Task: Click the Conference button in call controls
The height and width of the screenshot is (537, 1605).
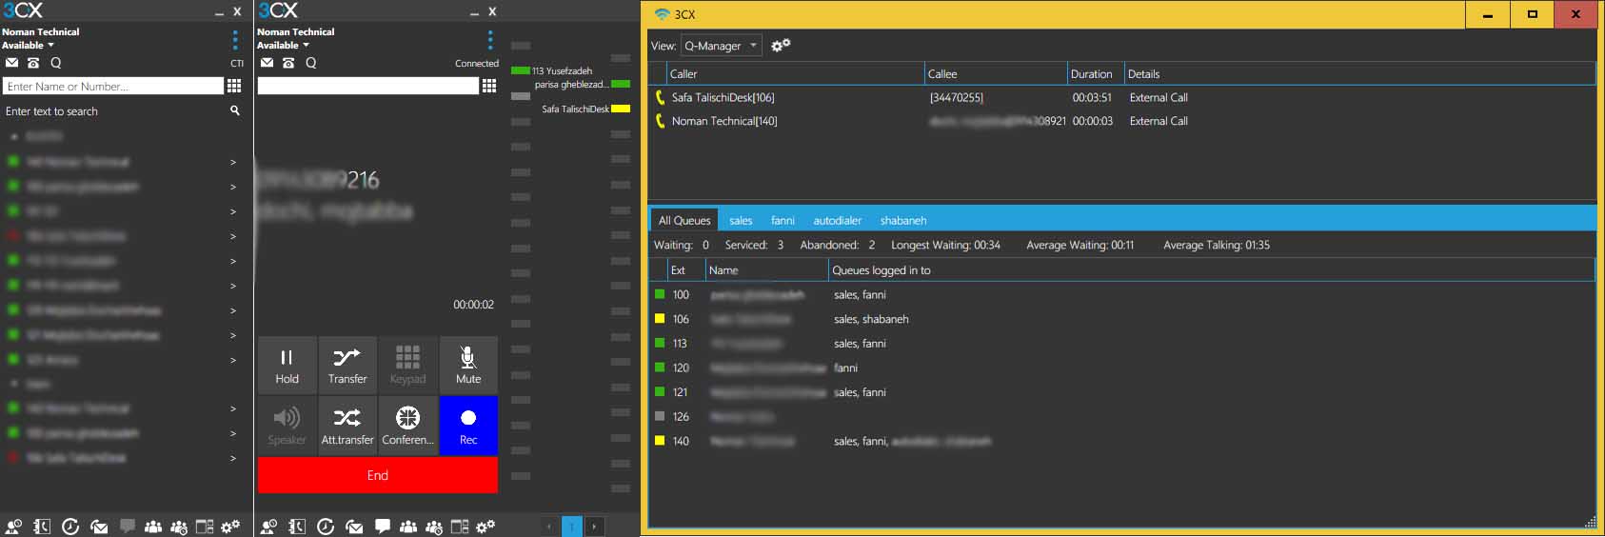Action: [407, 426]
